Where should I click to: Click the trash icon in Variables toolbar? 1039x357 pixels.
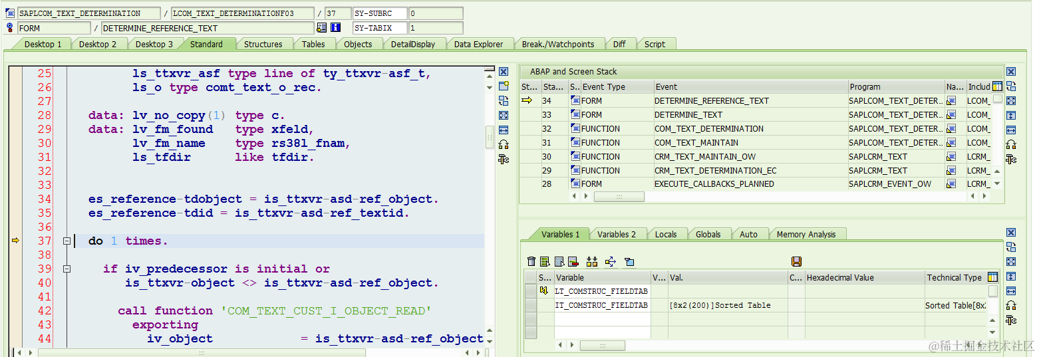(531, 261)
